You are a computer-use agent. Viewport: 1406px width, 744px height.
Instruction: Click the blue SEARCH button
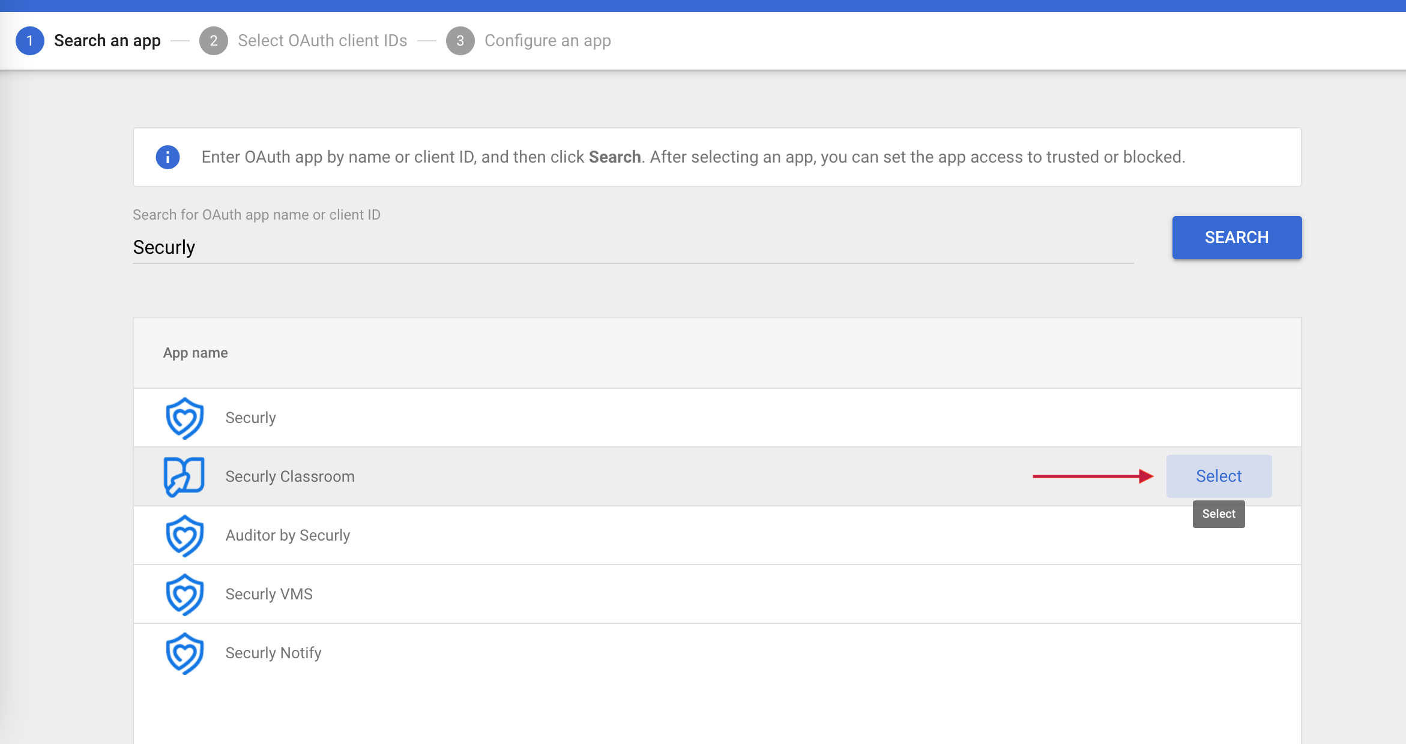coord(1237,238)
